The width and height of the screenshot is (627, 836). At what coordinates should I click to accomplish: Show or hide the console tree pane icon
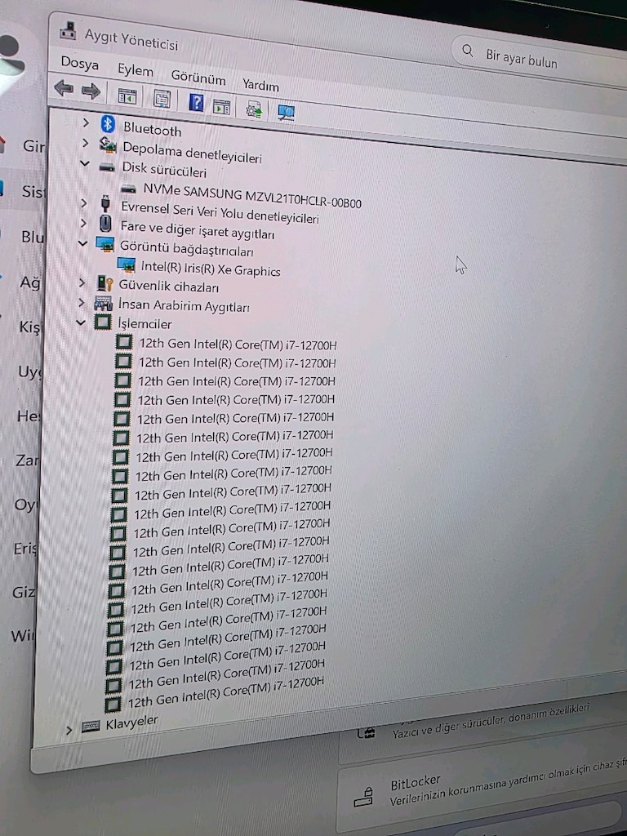click(x=127, y=96)
